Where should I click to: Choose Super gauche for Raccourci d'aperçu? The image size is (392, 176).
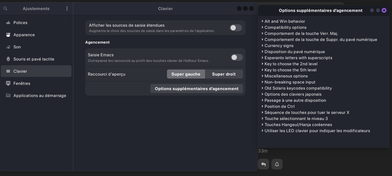click(x=186, y=74)
